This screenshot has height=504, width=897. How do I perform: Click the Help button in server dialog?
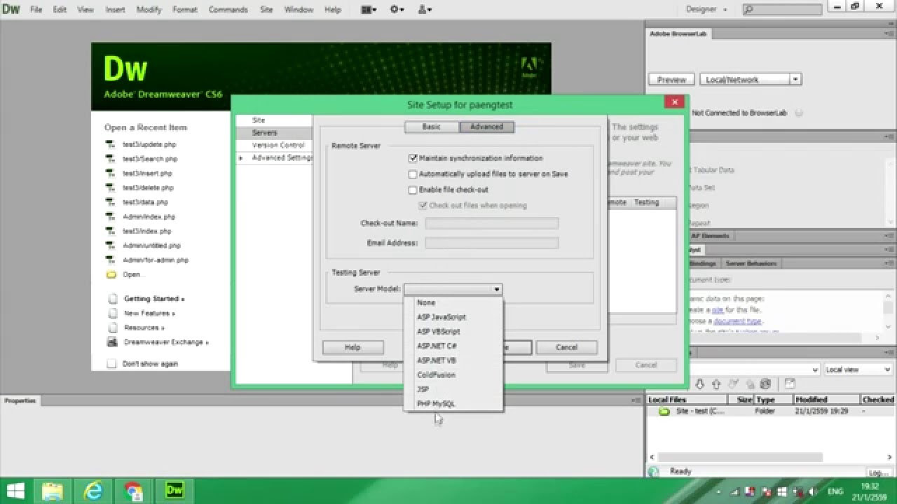point(352,347)
